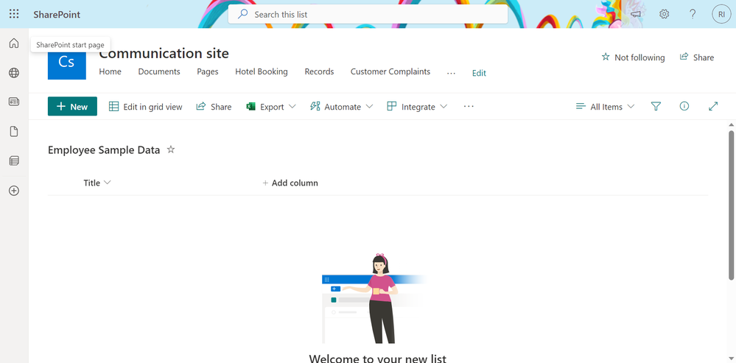Open the Automate dropdown menu
This screenshot has height=363, width=736.
click(x=342, y=107)
